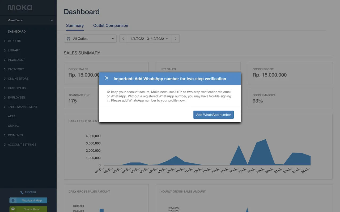
Task: Open the Moka Demo account dropdown
Action: pos(28,20)
